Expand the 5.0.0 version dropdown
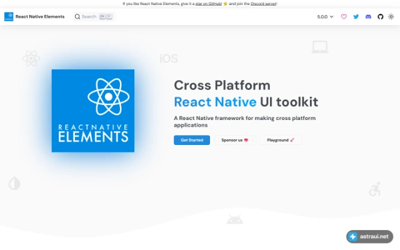The width and height of the screenshot is (400, 250). pos(325,17)
